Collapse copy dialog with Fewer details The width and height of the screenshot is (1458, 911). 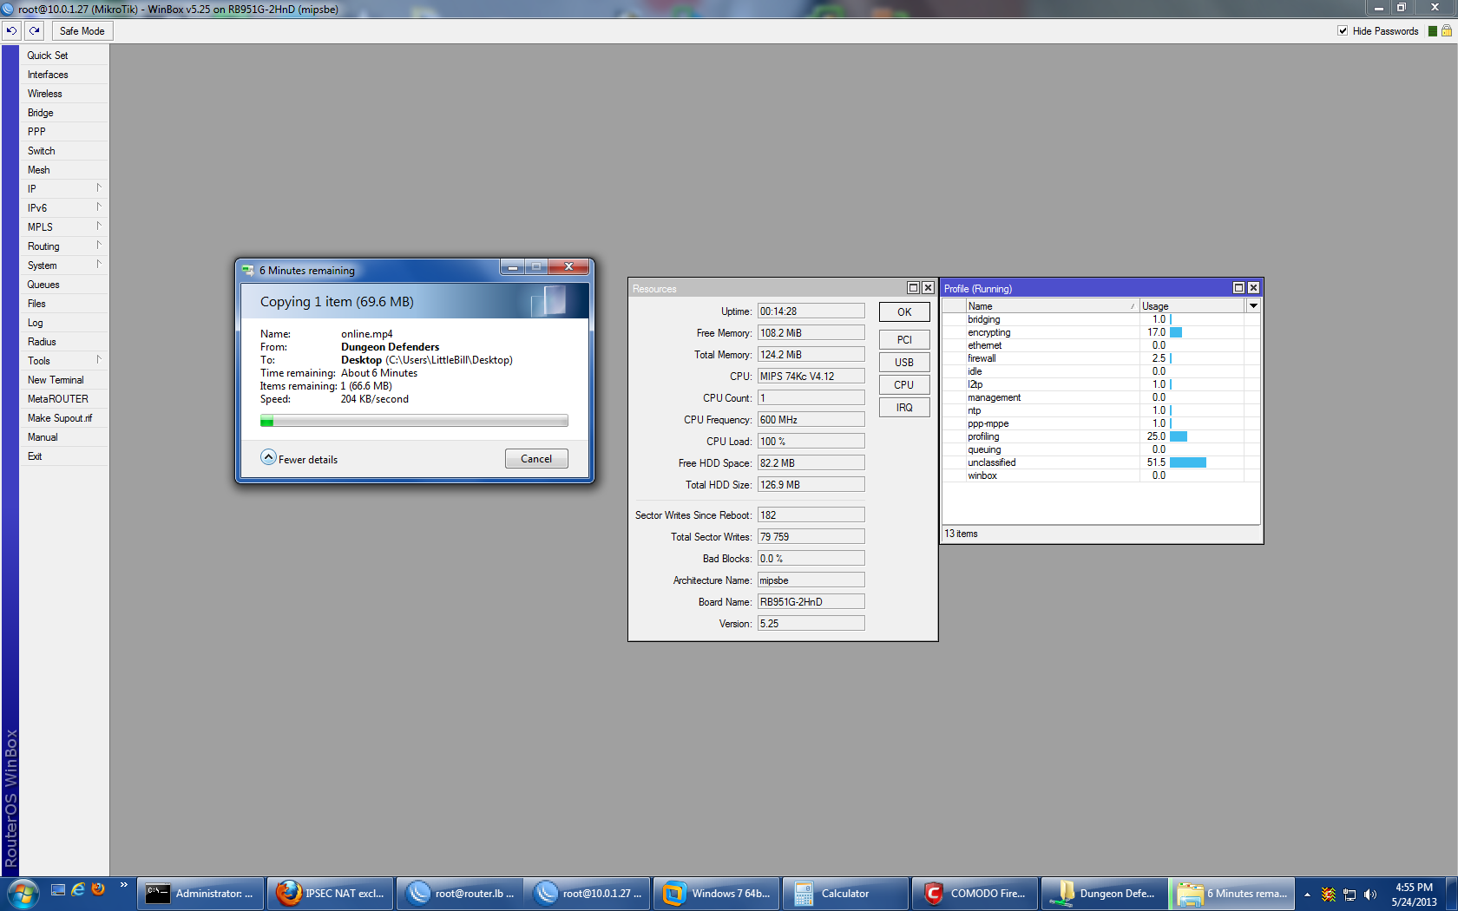[x=299, y=458]
